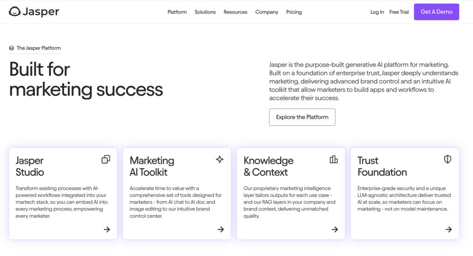Follow the arrow on the Jasper Studio card
Viewport: 473px width, 256px height.
(107, 230)
